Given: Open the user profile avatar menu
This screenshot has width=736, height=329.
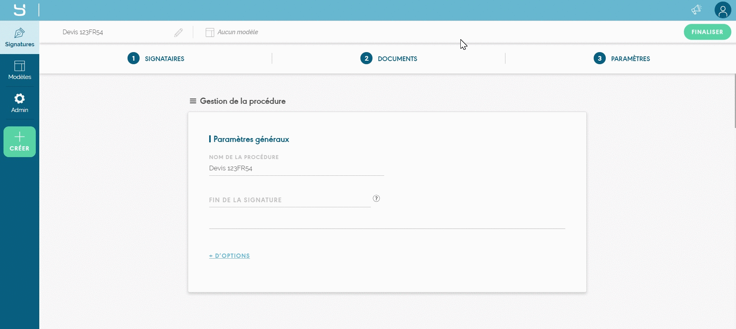Looking at the screenshot, I should click(723, 10).
